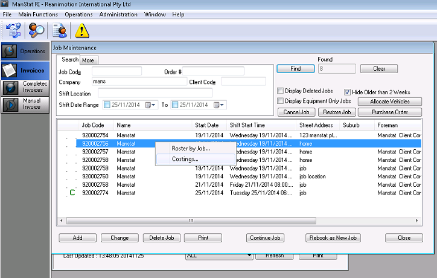The image size is (437, 278).
Task: Sort by the Start Date column header
Action: 209,125
